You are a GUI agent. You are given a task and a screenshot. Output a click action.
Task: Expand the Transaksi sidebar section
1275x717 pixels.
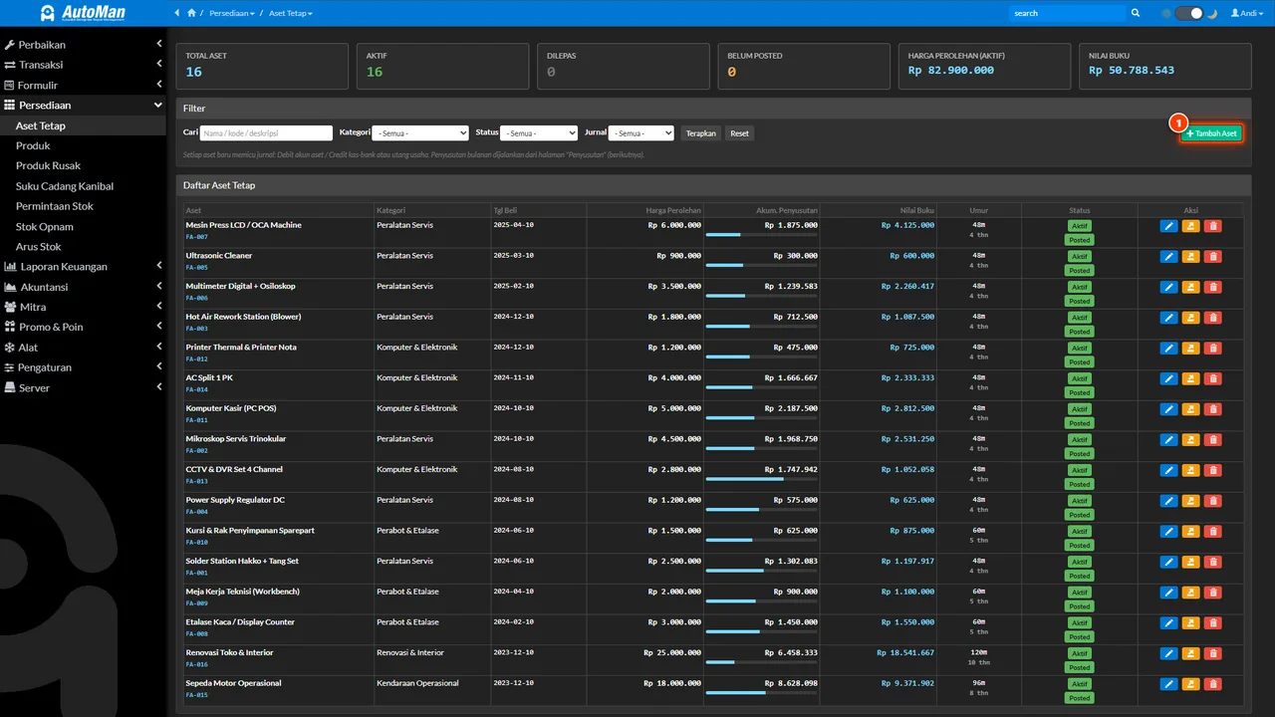pos(83,65)
